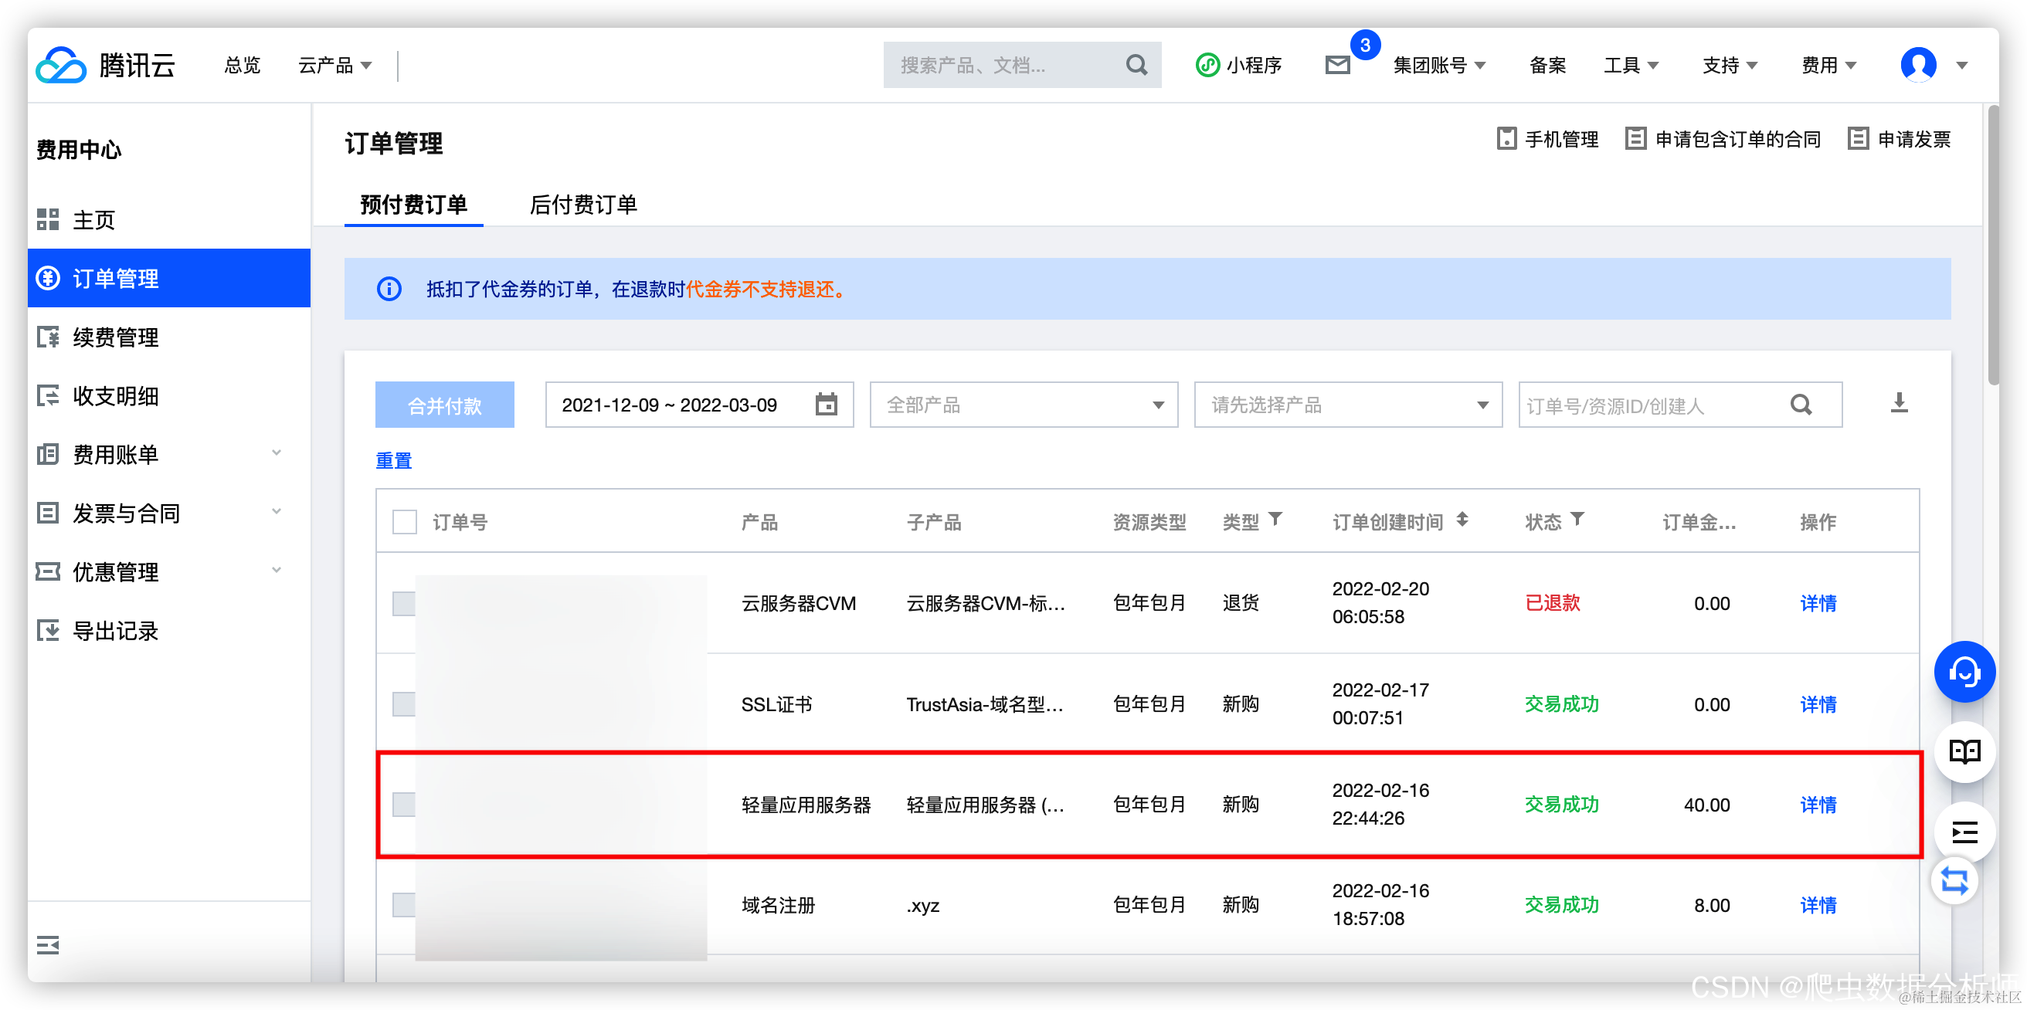This screenshot has height=1010, width=2027.
Task: Check the 域名注册 order row checkbox
Action: (x=404, y=904)
